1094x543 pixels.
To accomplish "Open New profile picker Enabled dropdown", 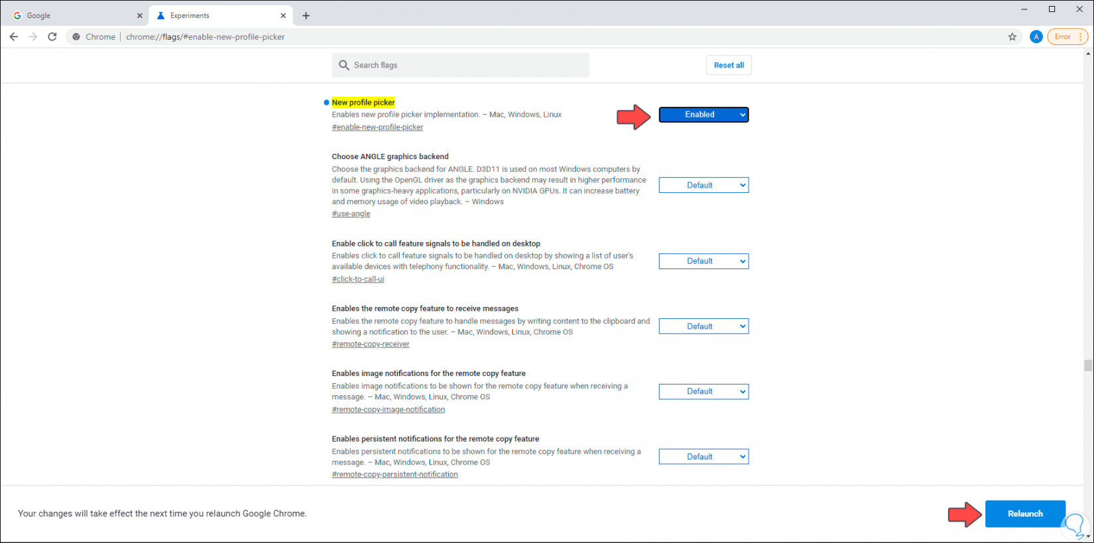I will tap(703, 115).
